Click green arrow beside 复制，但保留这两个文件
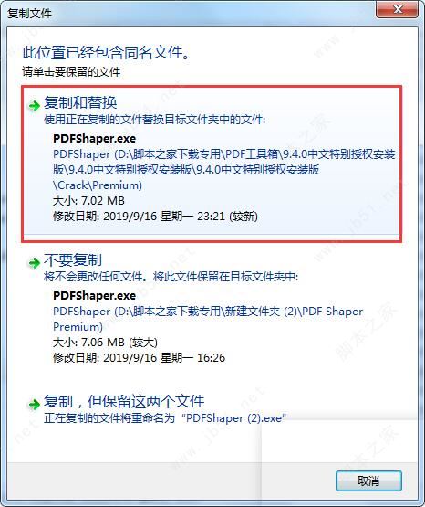 coord(34,404)
